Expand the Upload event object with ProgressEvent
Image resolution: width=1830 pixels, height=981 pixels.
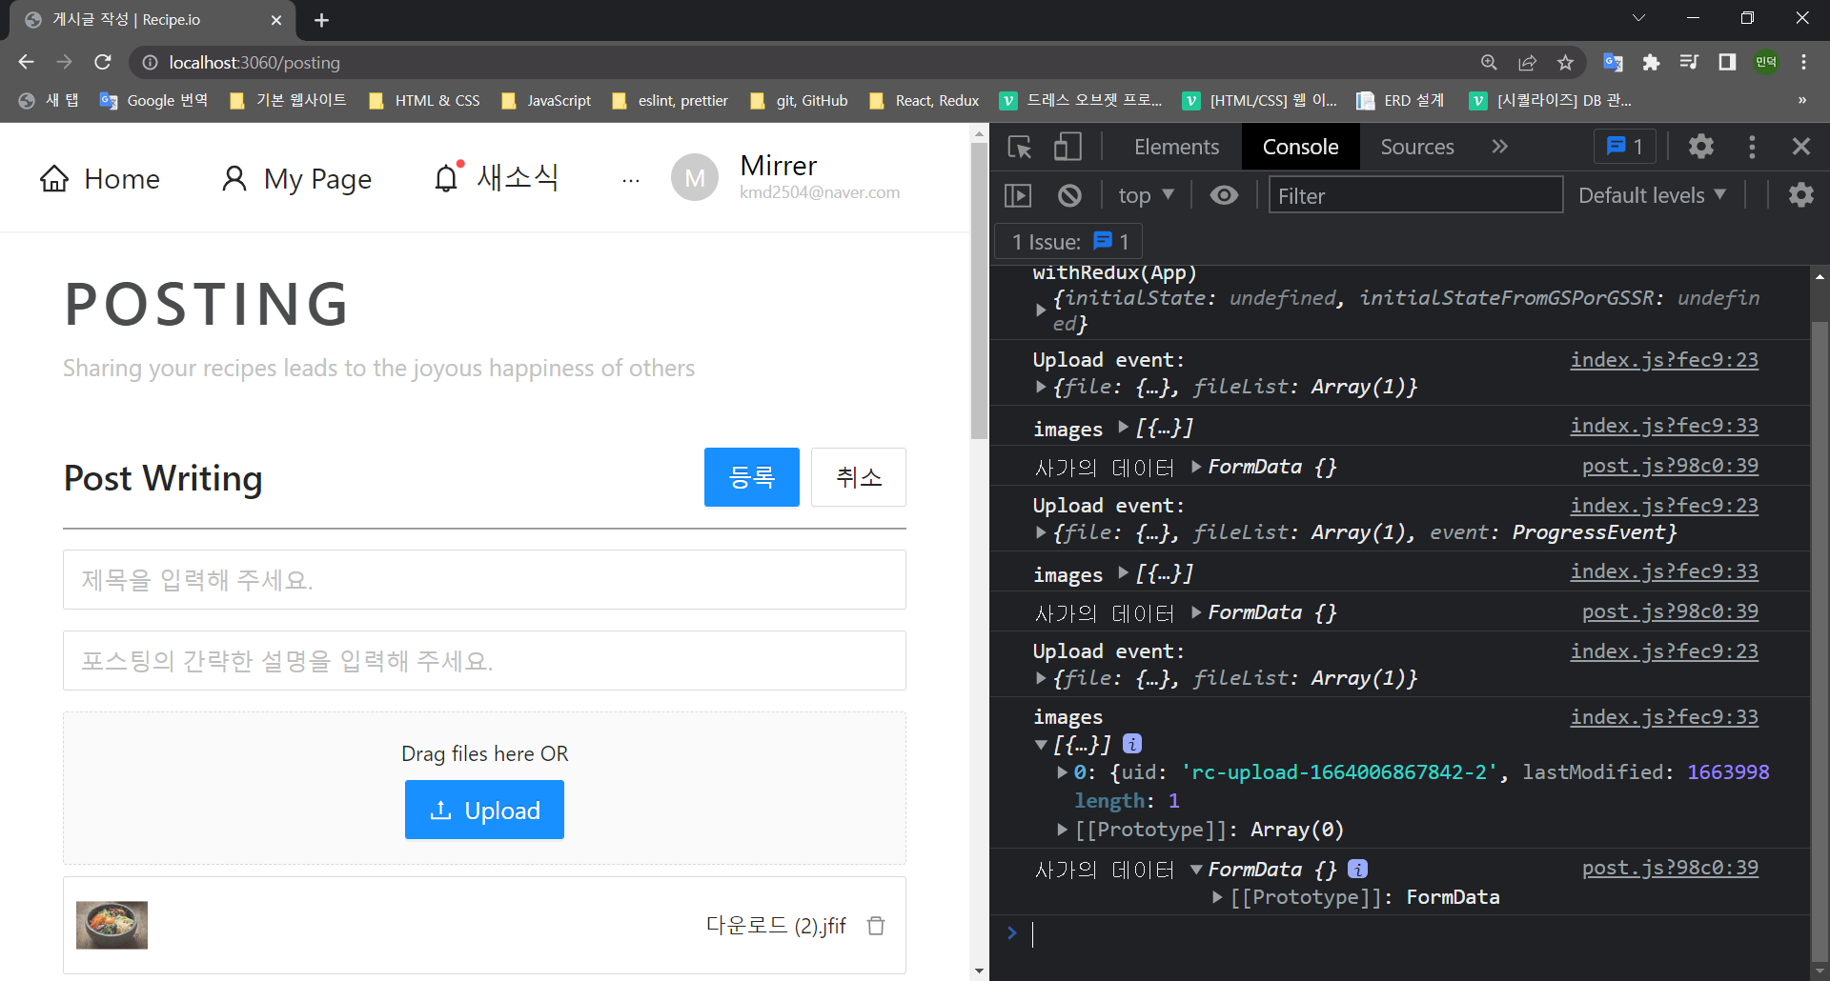(x=1041, y=532)
